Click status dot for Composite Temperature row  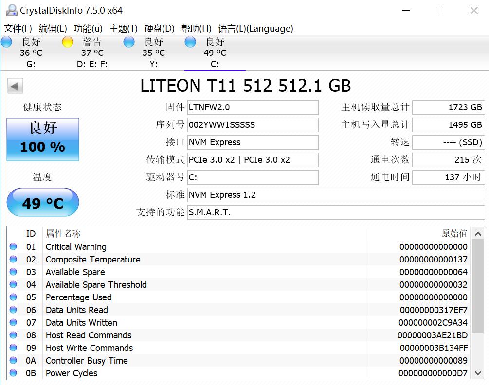(x=13, y=259)
